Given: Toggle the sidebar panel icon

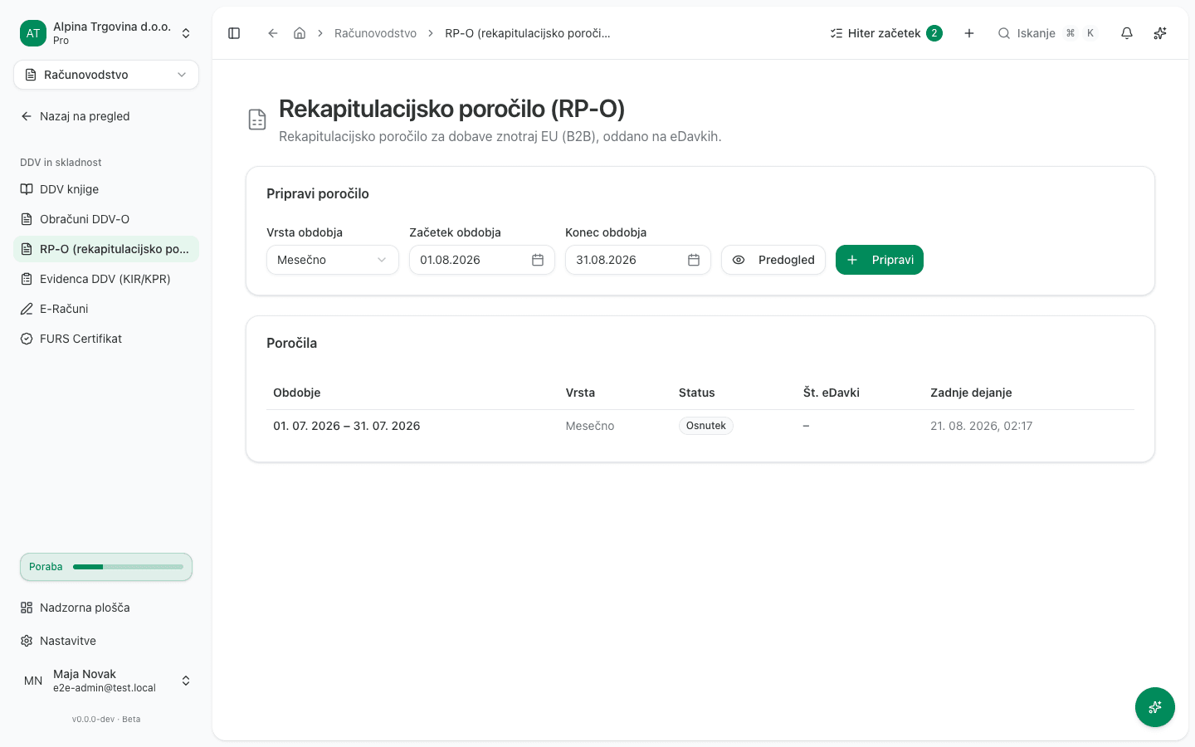Looking at the screenshot, I should [234, 33].
